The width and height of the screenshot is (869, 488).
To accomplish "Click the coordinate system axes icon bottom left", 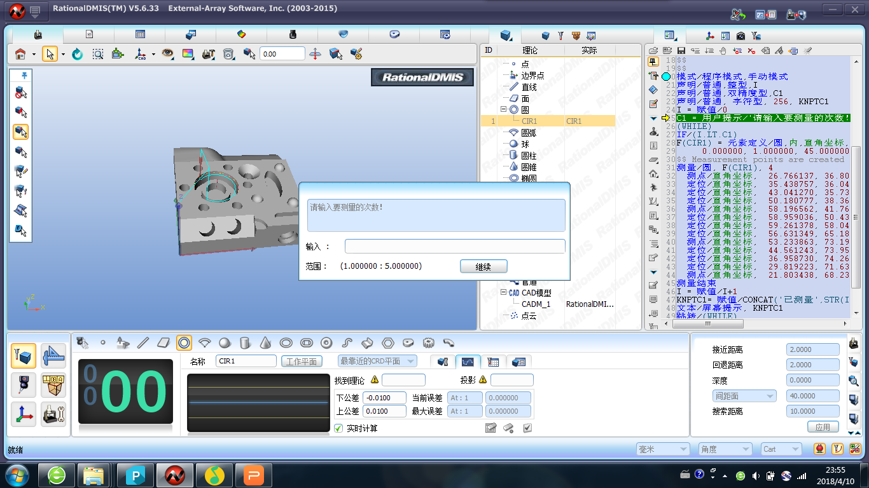I will (24, 414).
